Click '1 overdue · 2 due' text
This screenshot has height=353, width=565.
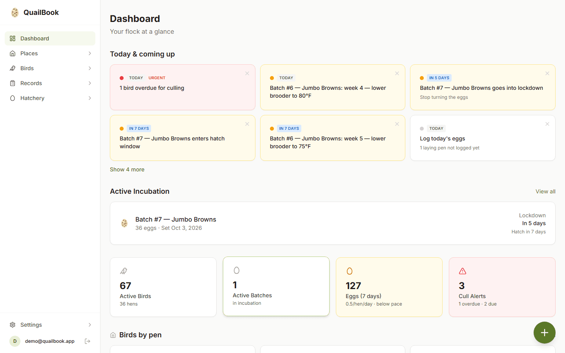coord(478,304)
